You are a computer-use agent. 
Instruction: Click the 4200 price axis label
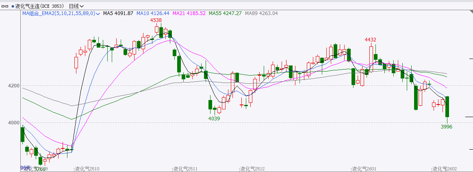click(x=13, y=86)
